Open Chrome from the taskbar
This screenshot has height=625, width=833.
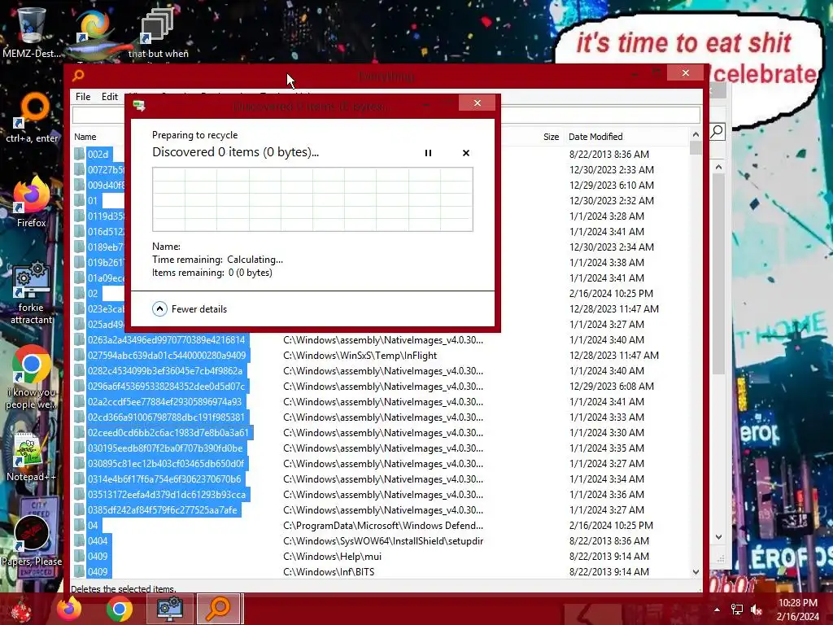120,609
